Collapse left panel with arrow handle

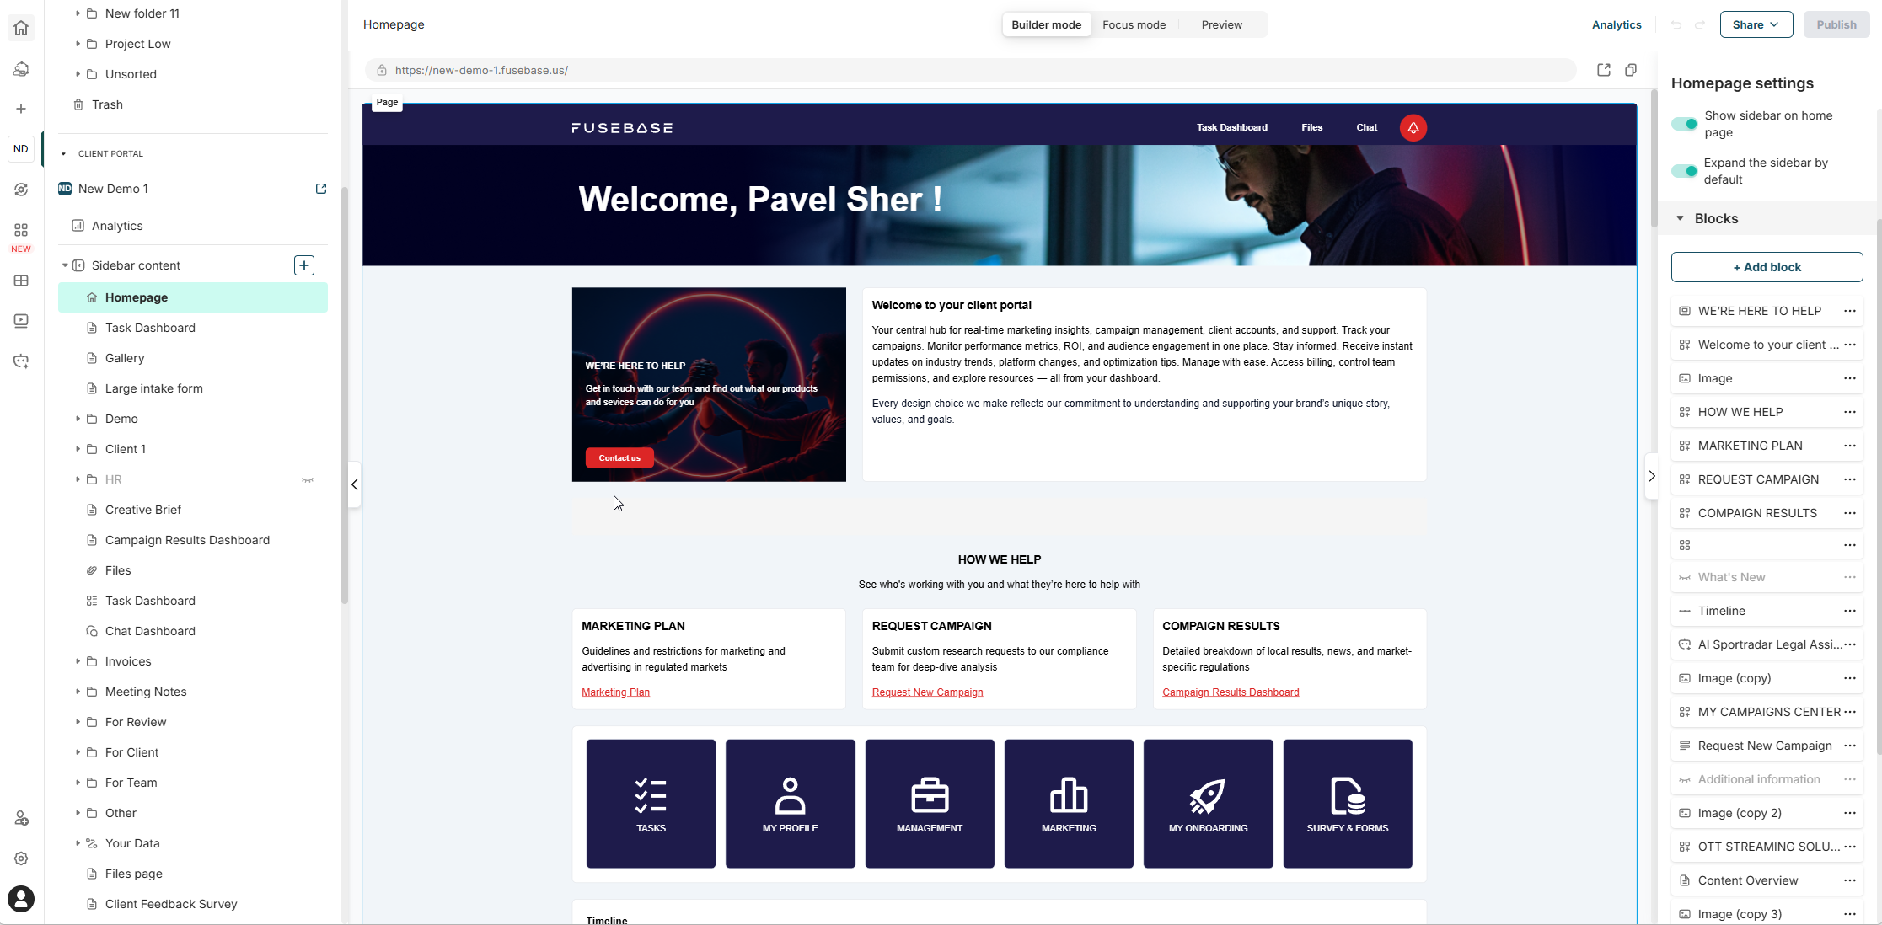click(355, 484)
